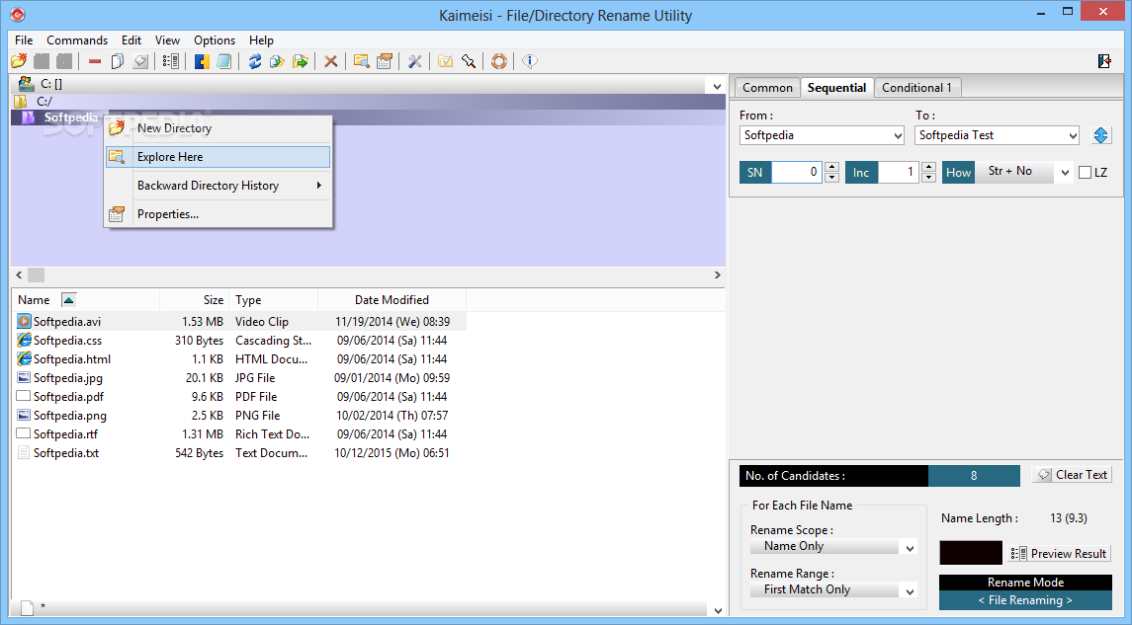Click the exit icon at toolbar right
1132x625 pixels.
point(1104,61)
